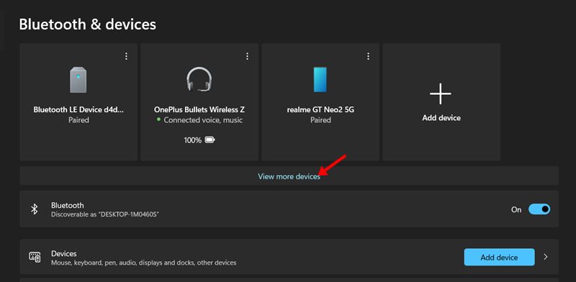The width and height of the screenshot is (576, 282).
Task: Click the Bluetooth discoverable row
Action: (x=289, y=209)
